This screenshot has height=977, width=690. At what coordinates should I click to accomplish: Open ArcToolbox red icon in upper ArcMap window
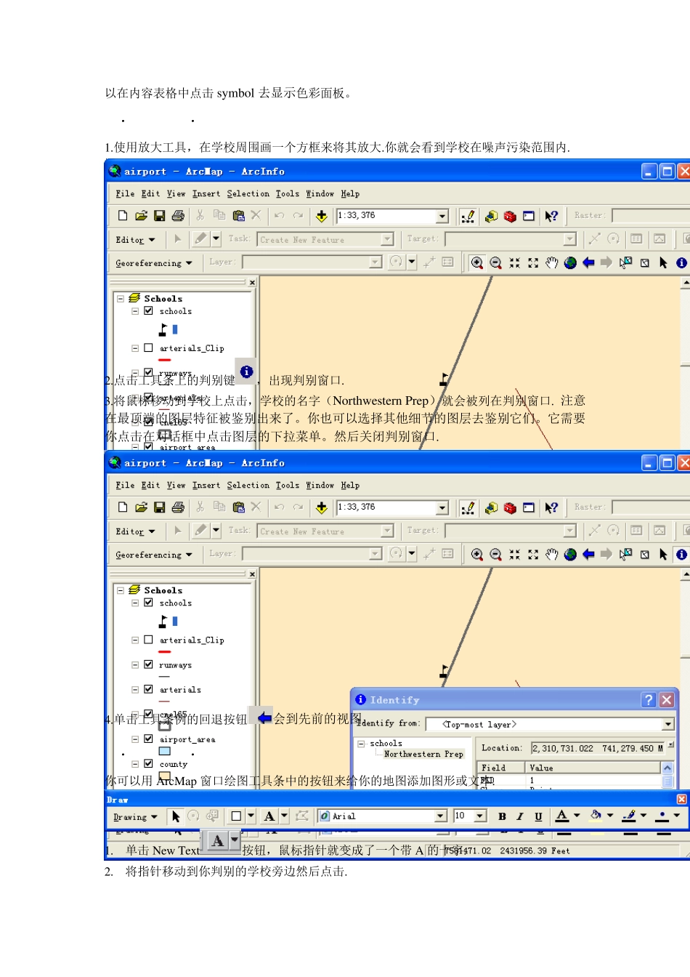coord(510,216)
